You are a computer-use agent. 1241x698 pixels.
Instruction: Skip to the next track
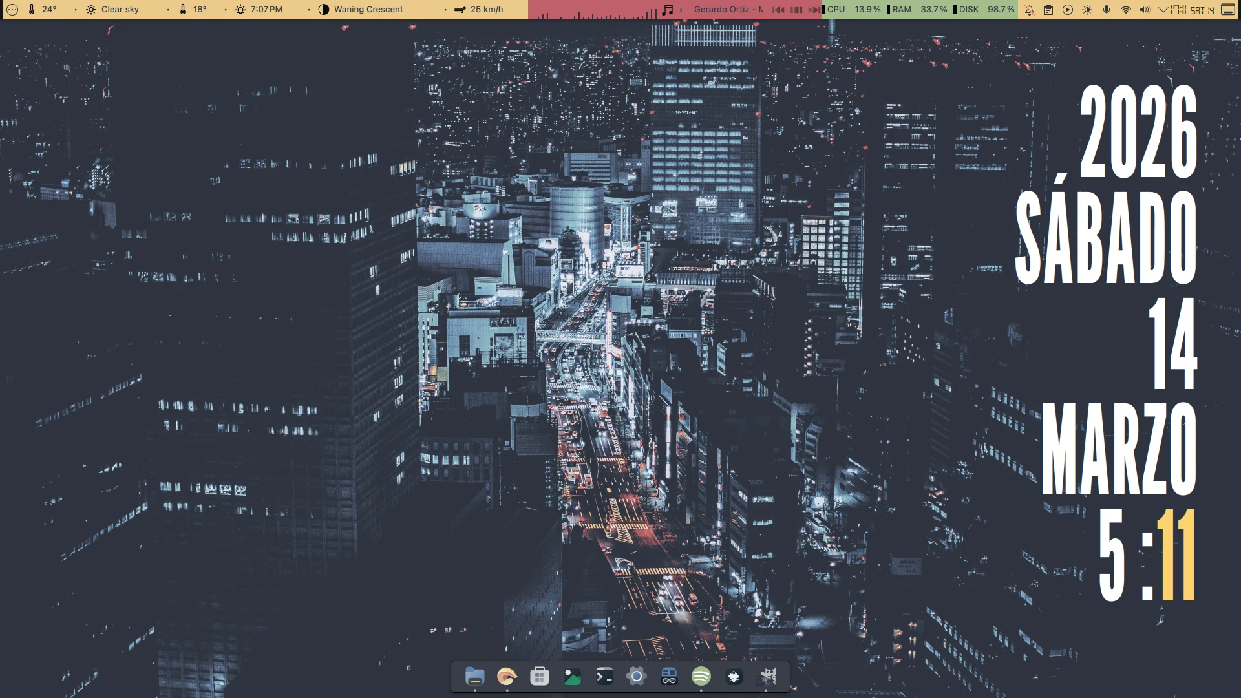click(814, 10)
